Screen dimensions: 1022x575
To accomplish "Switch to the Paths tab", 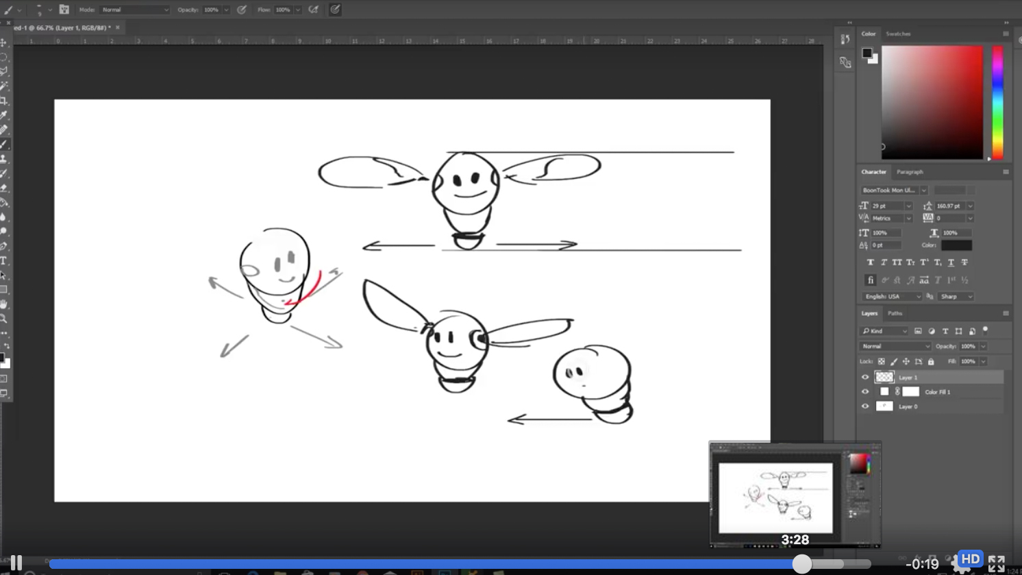I will pos(895,313).
